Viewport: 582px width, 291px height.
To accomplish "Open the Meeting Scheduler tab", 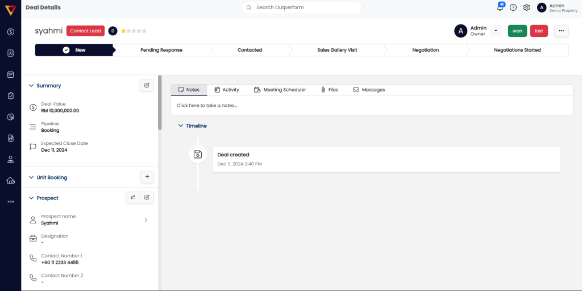I will tap(280, 90).
